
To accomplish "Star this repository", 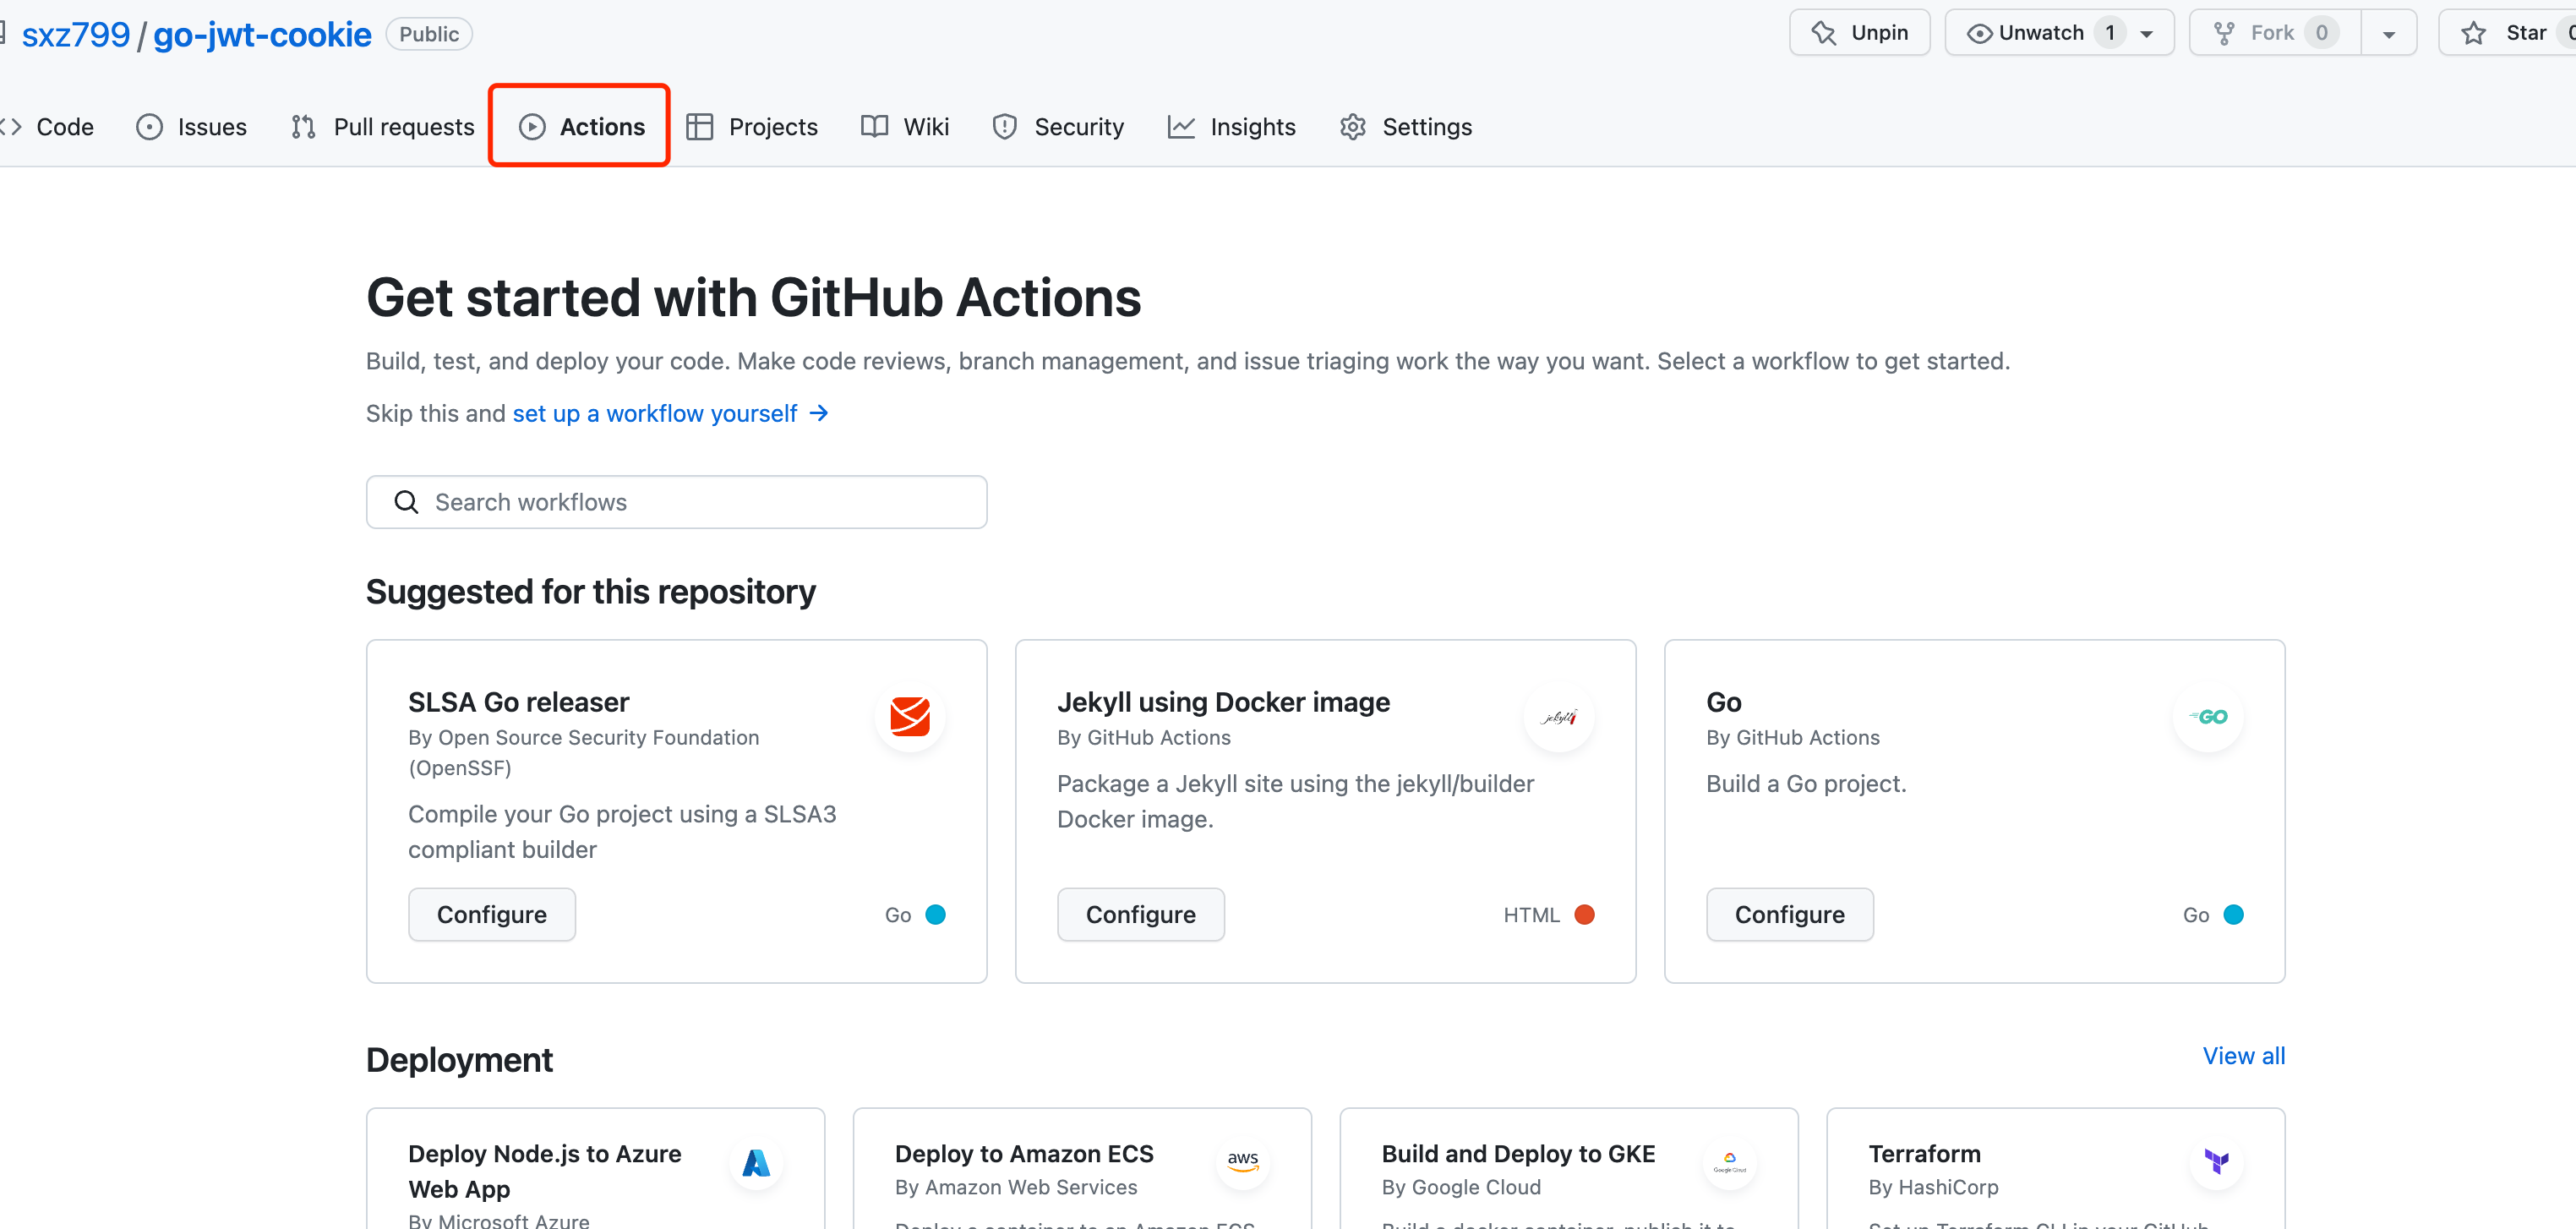I will coord(2508,33).
